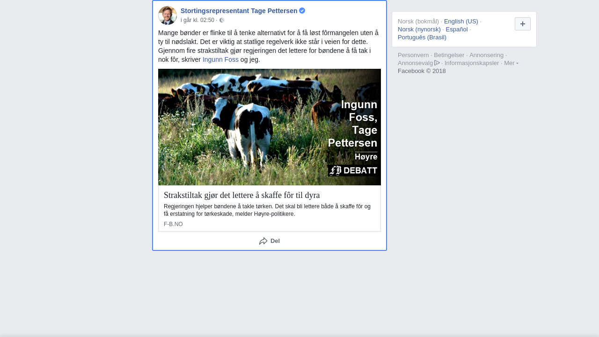Image resolution: width=599 pixels, height=337 pixels.
Task: Click the Del share button
Action: point(270,241)
